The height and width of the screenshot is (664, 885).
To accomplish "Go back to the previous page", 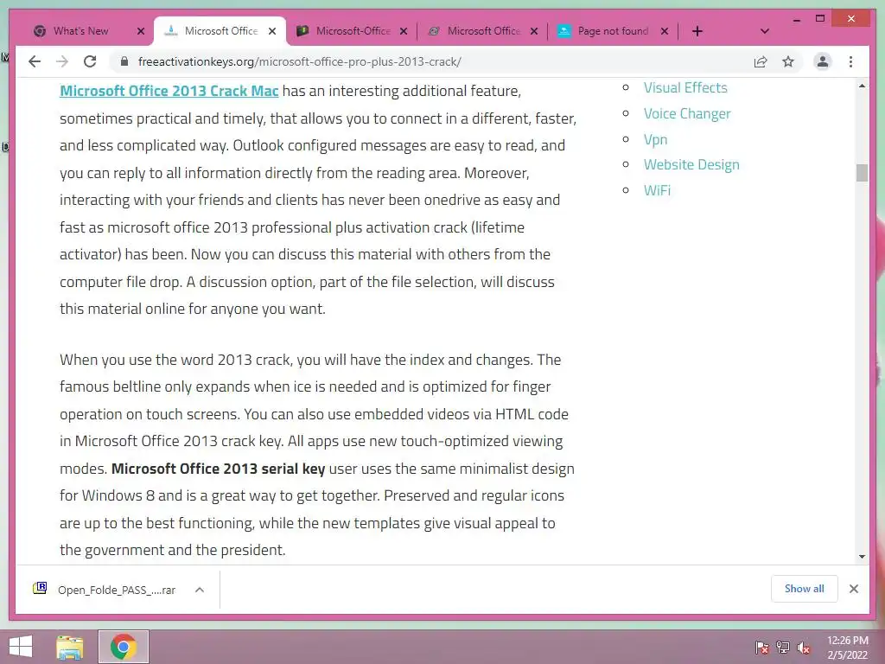I will coord(35,61).
